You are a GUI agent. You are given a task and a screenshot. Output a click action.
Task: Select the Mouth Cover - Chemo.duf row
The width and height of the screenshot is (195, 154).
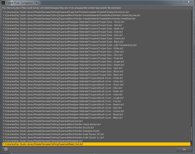click(x=97, y=111)
